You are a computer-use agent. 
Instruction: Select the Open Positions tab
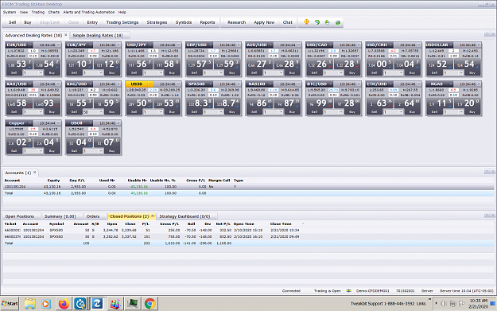20,216
